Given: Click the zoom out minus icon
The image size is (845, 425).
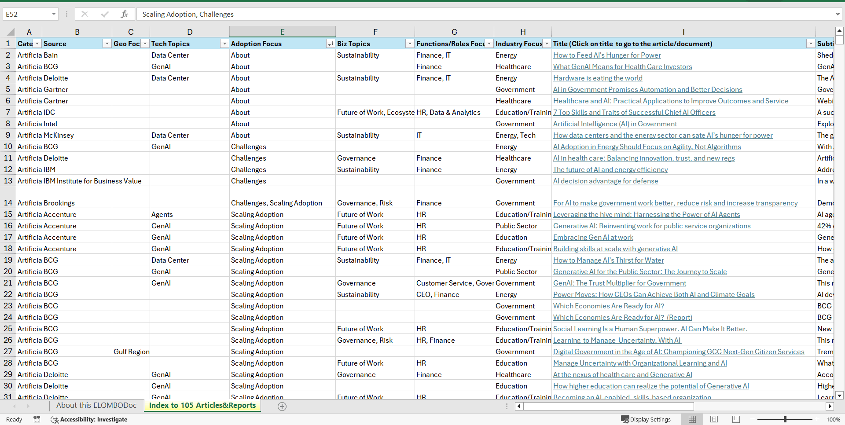Looking at the screenshot, I should pyautogui.click(x=753, y=419).
